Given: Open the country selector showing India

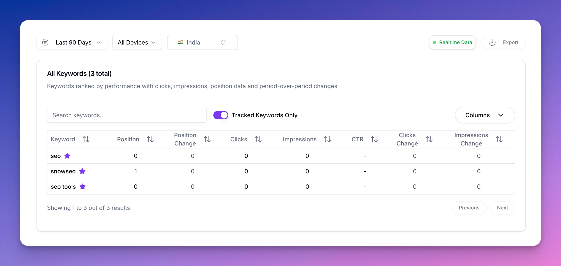Looking at the screenshot, I should pyautogui.click(x=202, y=42).
